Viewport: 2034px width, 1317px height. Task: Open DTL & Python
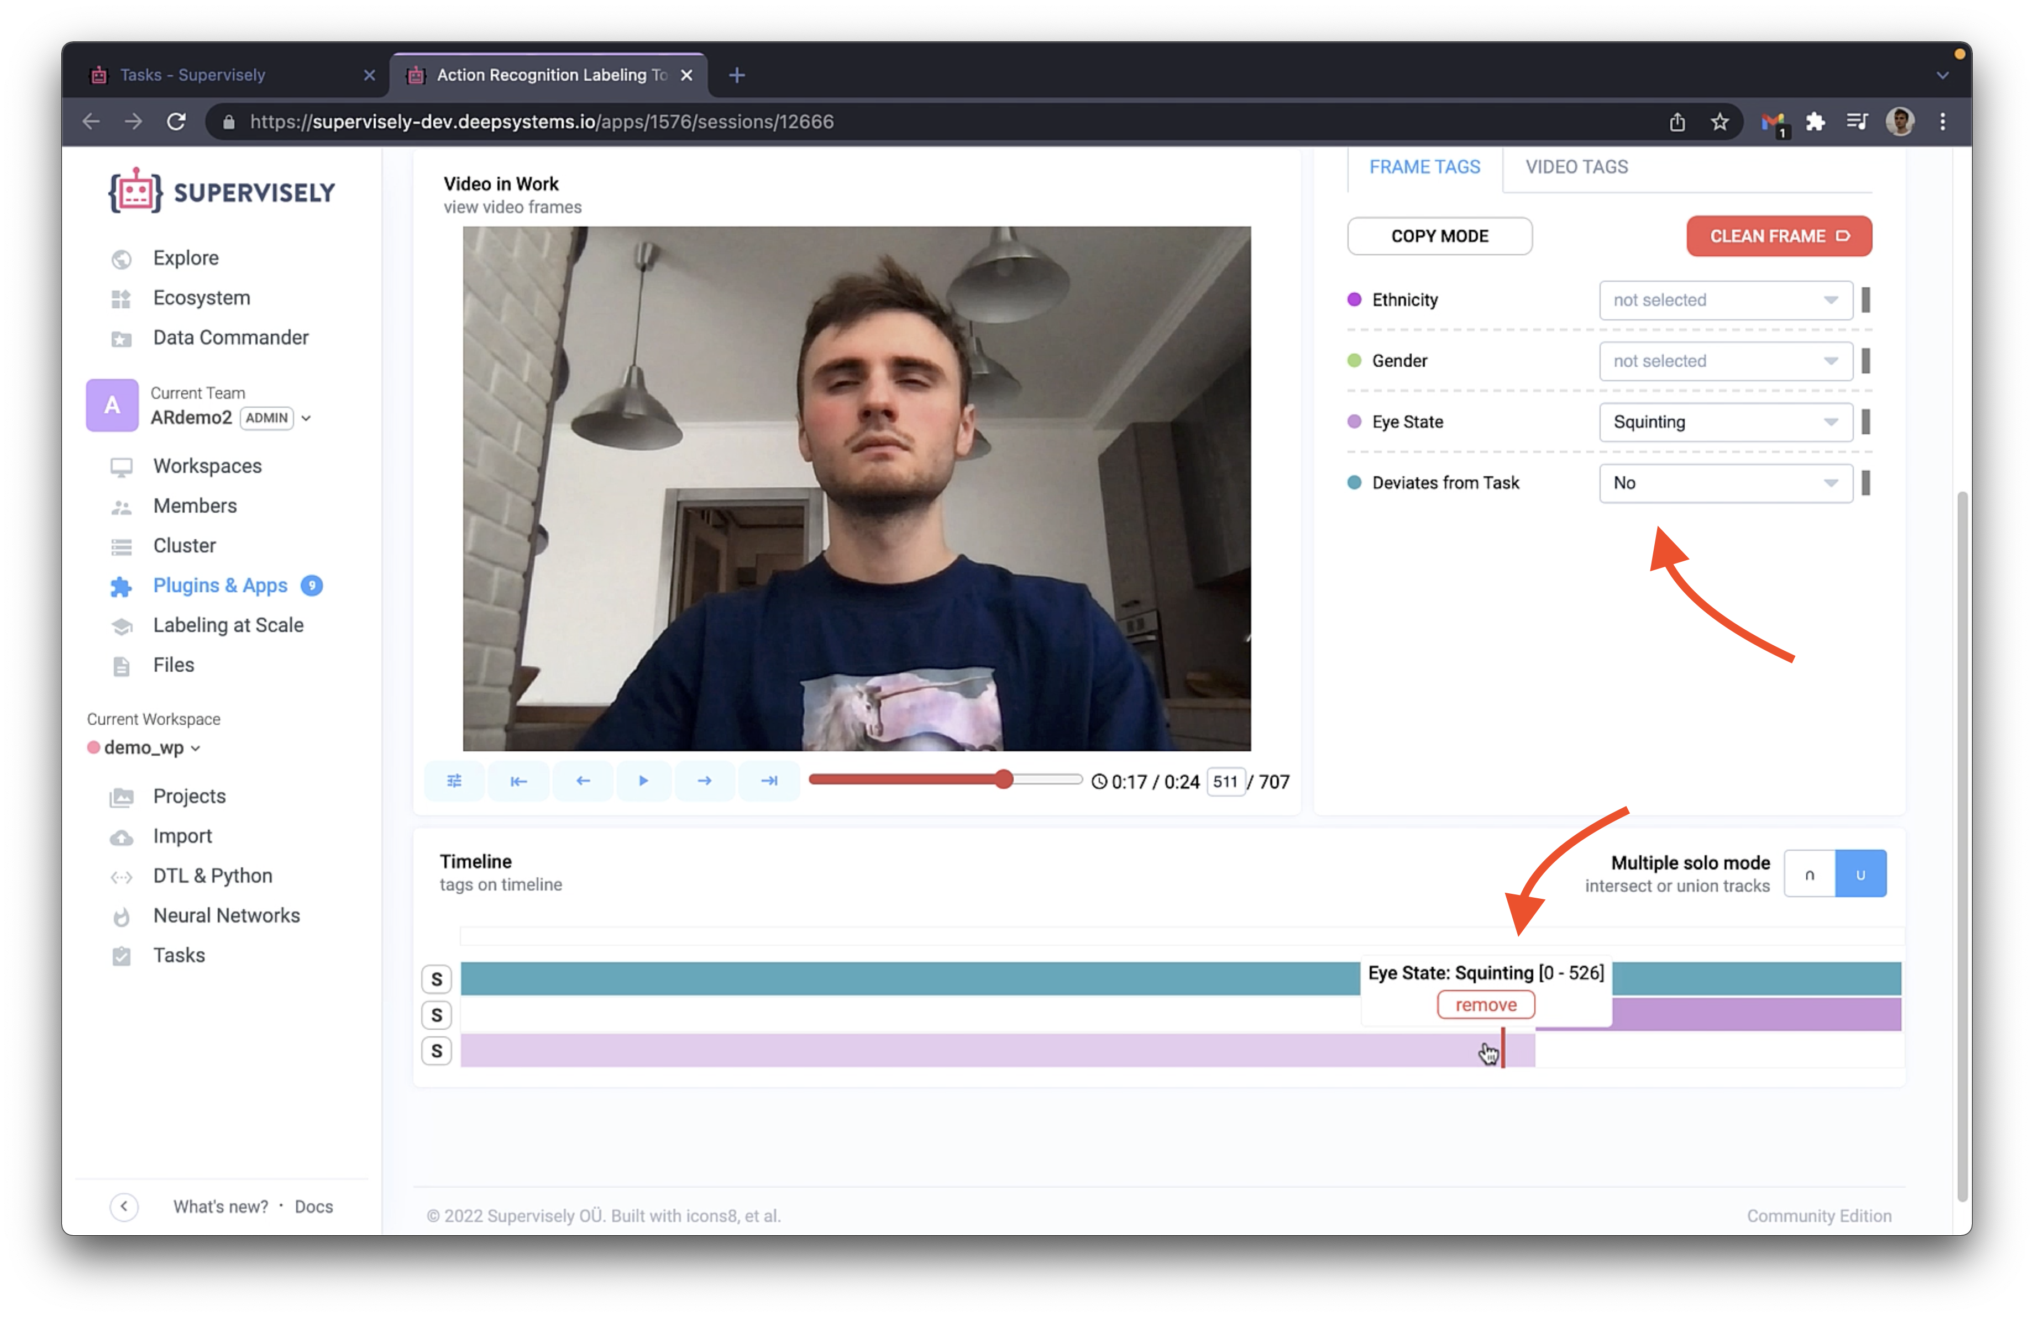(x=213, y=876)
